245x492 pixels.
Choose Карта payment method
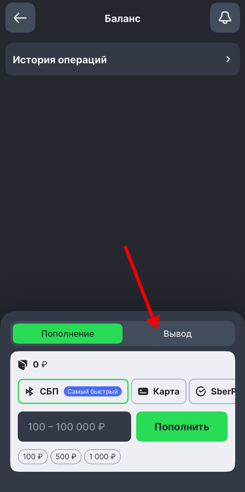159,391
